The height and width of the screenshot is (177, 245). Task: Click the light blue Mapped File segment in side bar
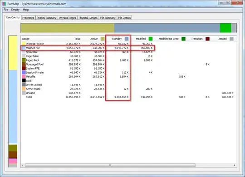pyautogui.click(x=13, y=106)
